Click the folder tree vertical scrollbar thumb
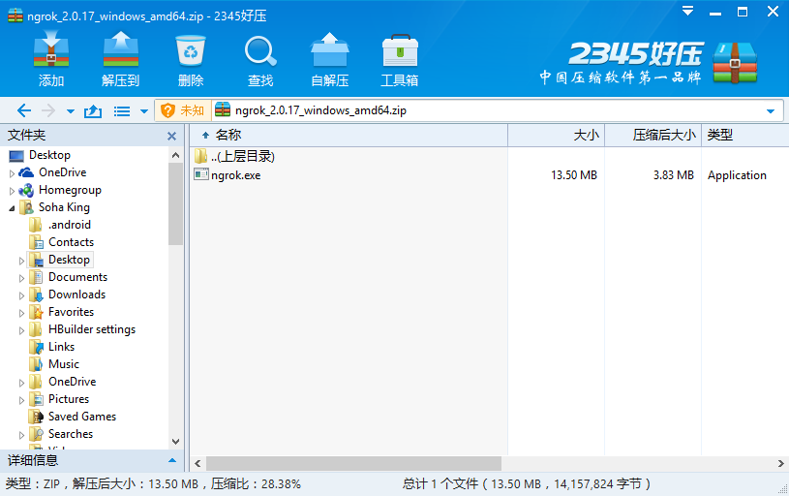The image size is (789, 496). (x=175, y=203)
